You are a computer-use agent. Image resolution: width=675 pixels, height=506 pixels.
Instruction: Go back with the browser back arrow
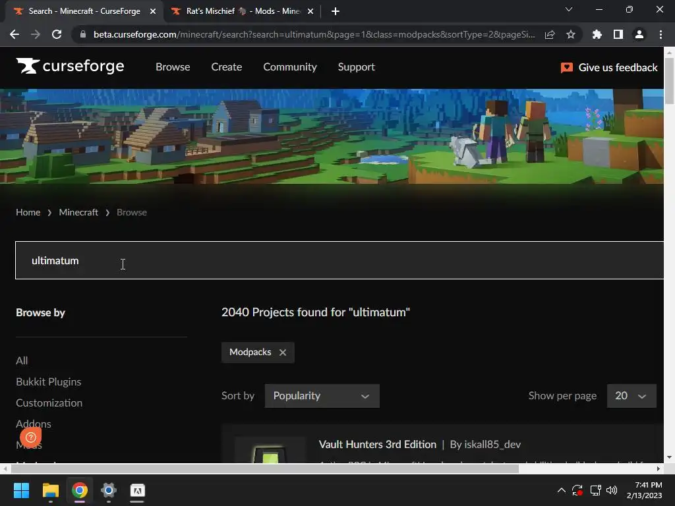15,34
